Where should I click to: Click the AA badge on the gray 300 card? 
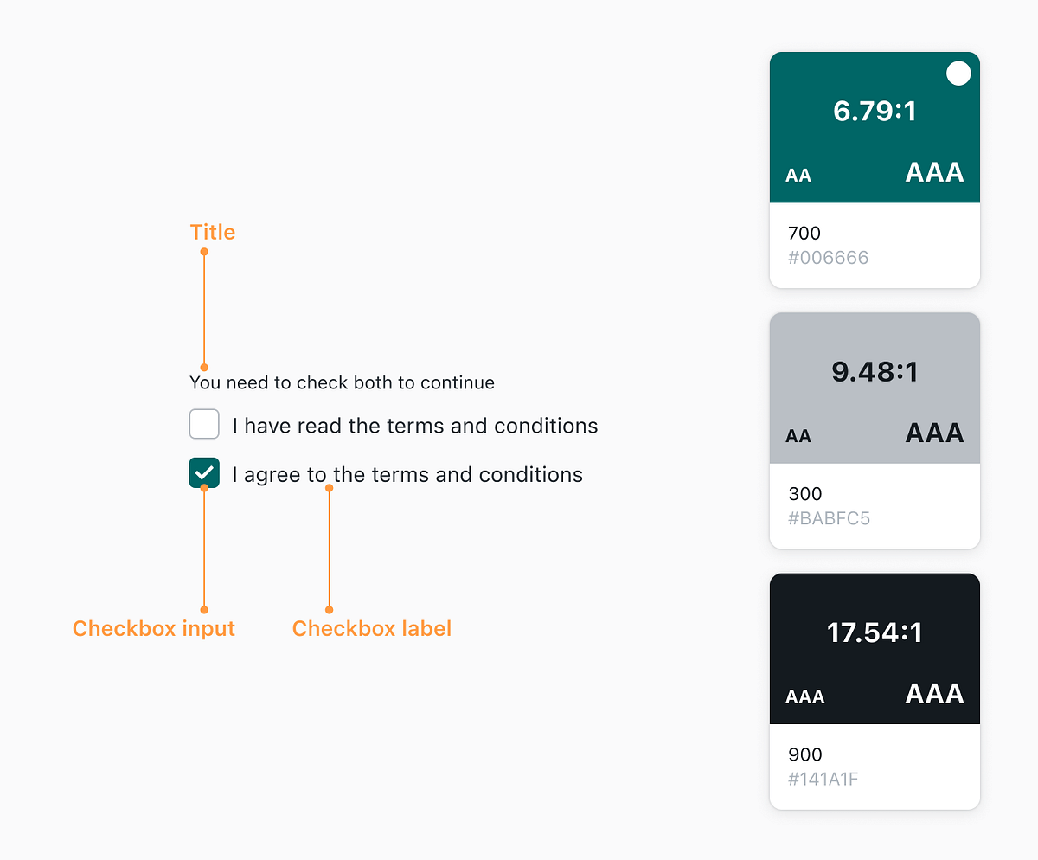pyautogui.click(x=798, y=435)
